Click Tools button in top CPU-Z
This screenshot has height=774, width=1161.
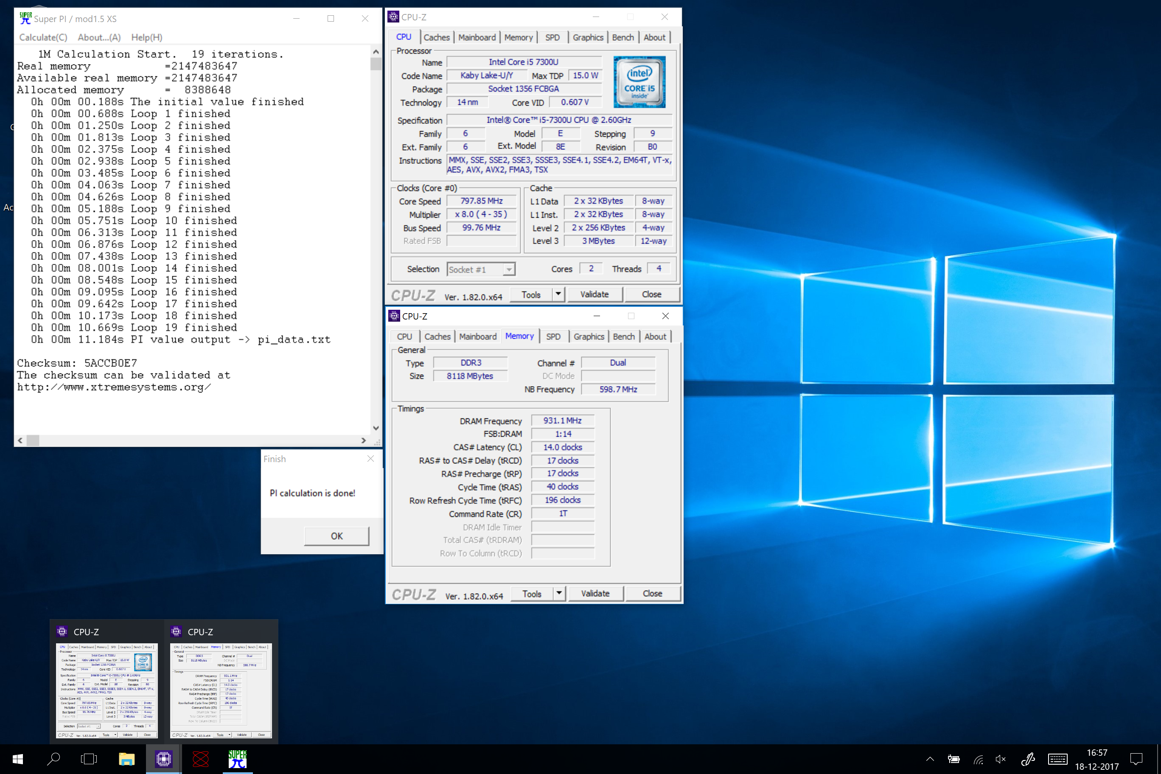pyautogui.click(x=531, y=294)
